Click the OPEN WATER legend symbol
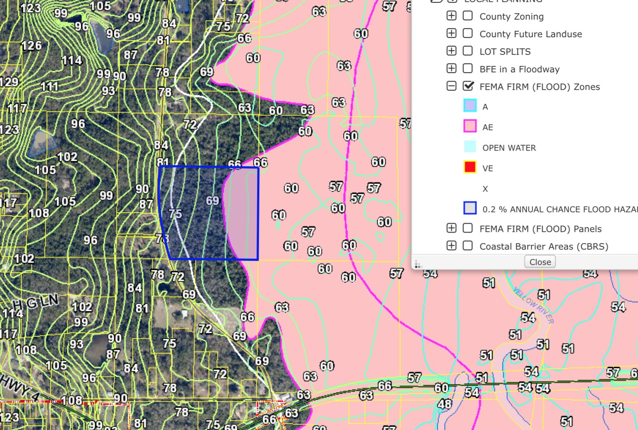This screenshot has width=638, height=430. click(470, 147)
